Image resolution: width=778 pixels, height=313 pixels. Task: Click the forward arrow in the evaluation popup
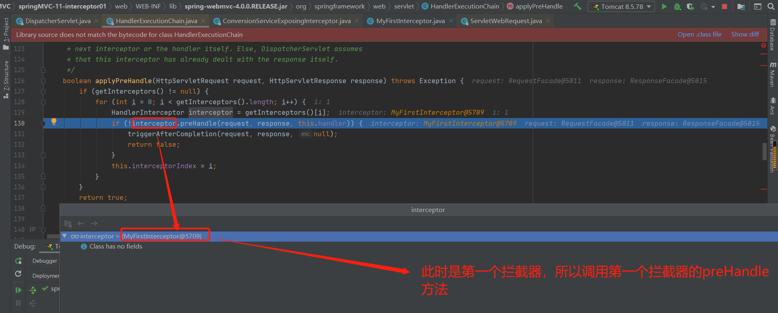pyautogui.click(x=94, y=223)
